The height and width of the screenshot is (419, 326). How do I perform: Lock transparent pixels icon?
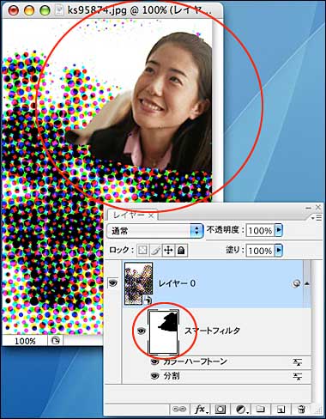[x=142, y=251]
